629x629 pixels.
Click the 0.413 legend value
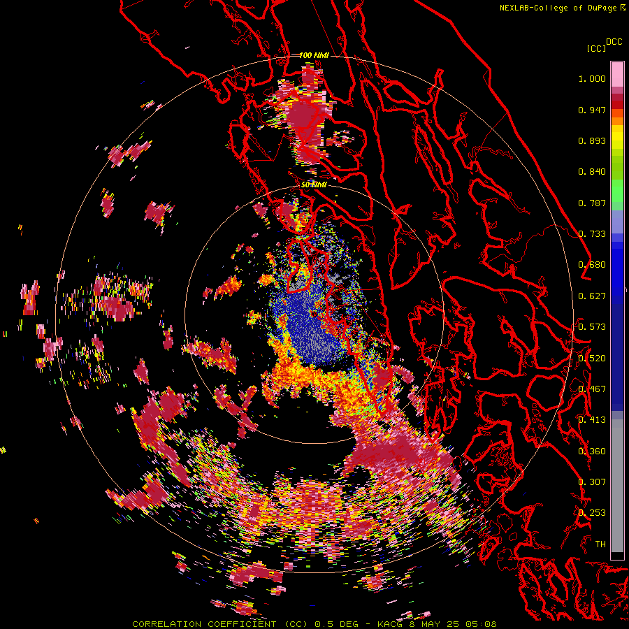592,420
